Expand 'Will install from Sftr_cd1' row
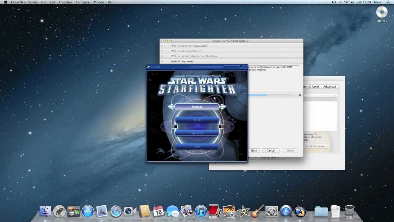Viewport: 394px width, 222px height. 162,51
